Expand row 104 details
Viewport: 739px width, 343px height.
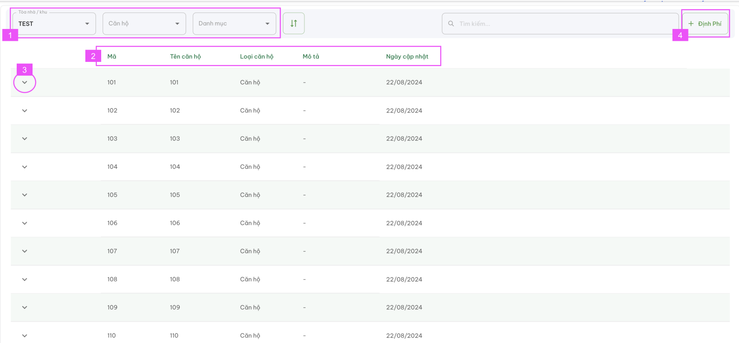pos(25,167)
